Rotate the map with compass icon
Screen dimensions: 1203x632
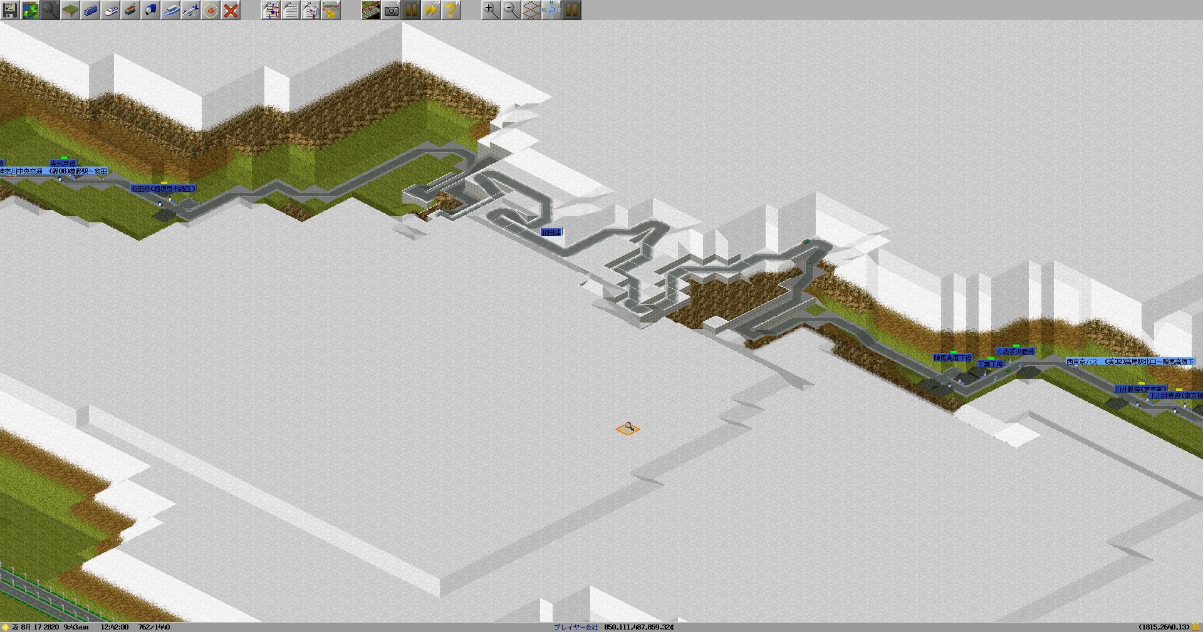click(551, 10)
